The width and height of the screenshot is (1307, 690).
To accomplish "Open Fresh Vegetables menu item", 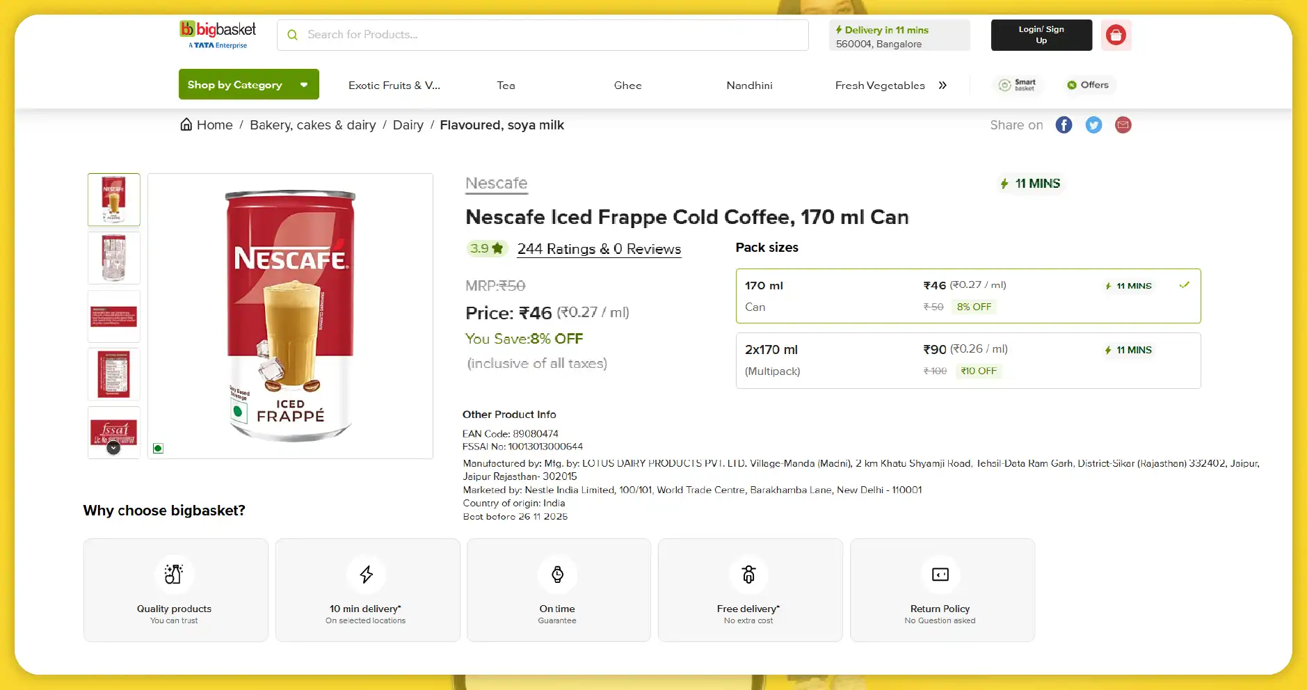I will (879, 86).
